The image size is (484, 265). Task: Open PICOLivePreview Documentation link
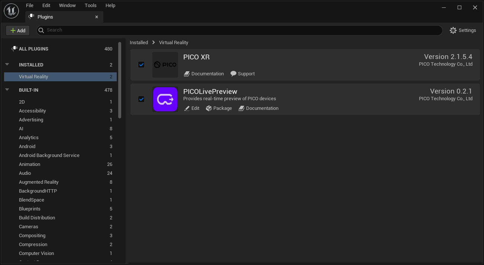pos(258,108)
